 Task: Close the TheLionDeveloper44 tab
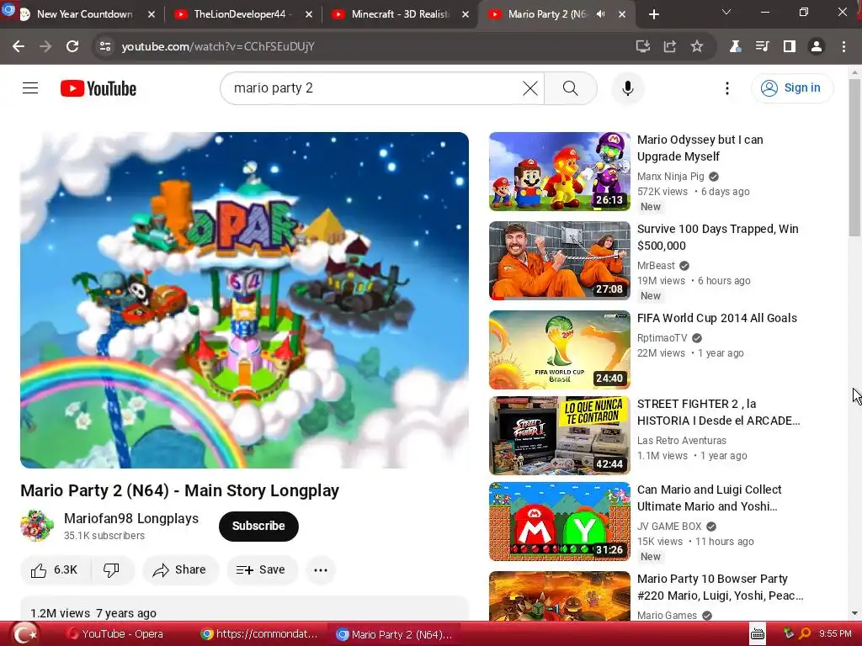pos(309,15)
